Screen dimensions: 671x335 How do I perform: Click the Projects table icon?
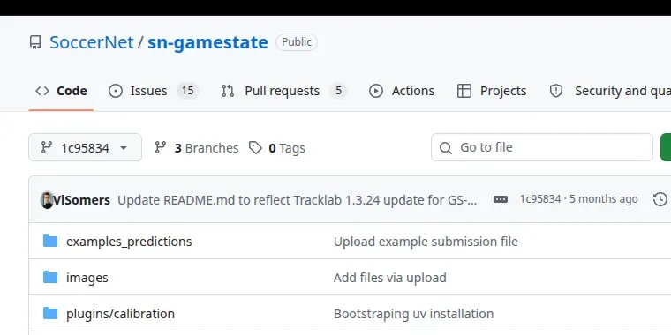tap(464, 91)
